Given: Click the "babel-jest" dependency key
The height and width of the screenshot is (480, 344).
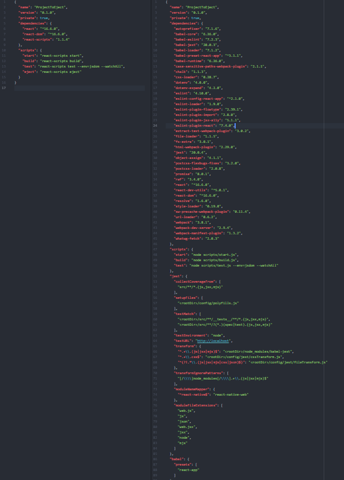Looking at the screenshot, I should tap(185, 45).
